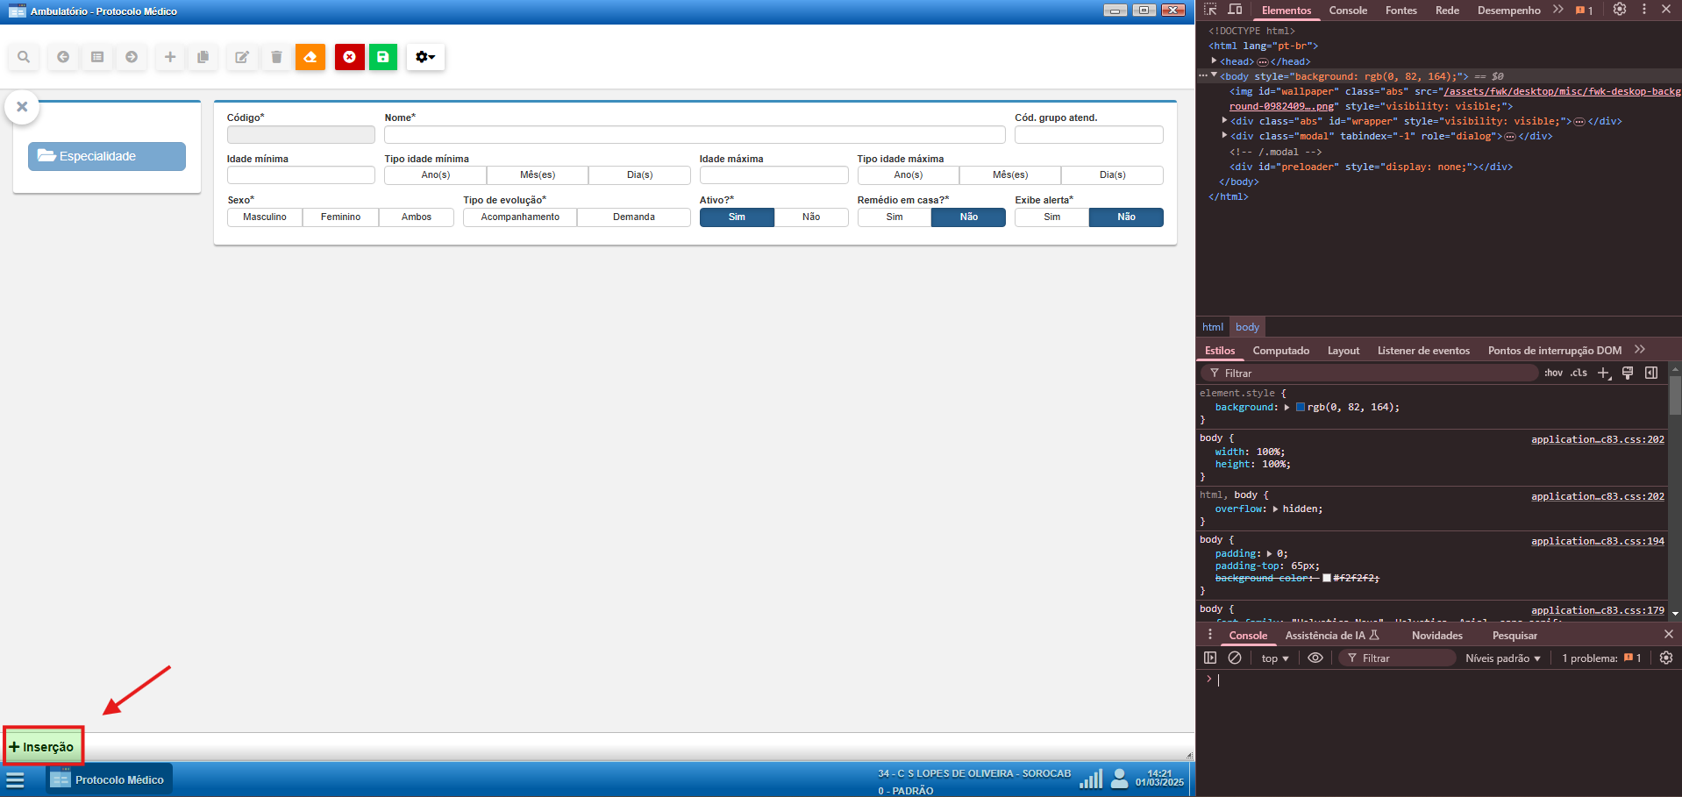This screenshot has height=797, width=1682.
Task: Switch to the Rede tab
Action: (1447, 11)
